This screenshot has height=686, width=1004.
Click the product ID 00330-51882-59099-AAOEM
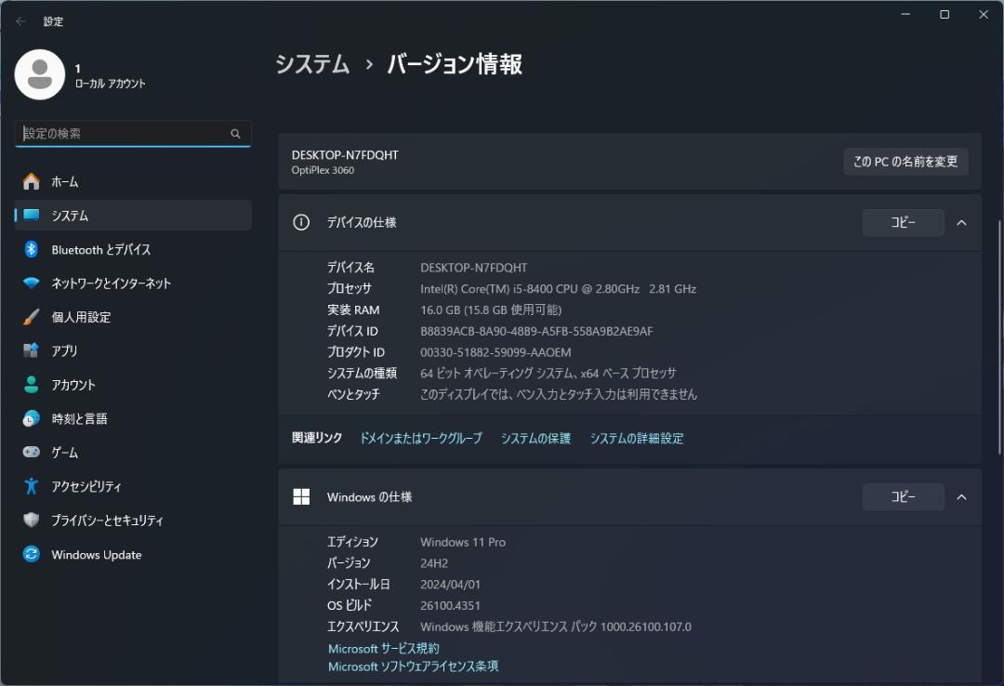495,352
